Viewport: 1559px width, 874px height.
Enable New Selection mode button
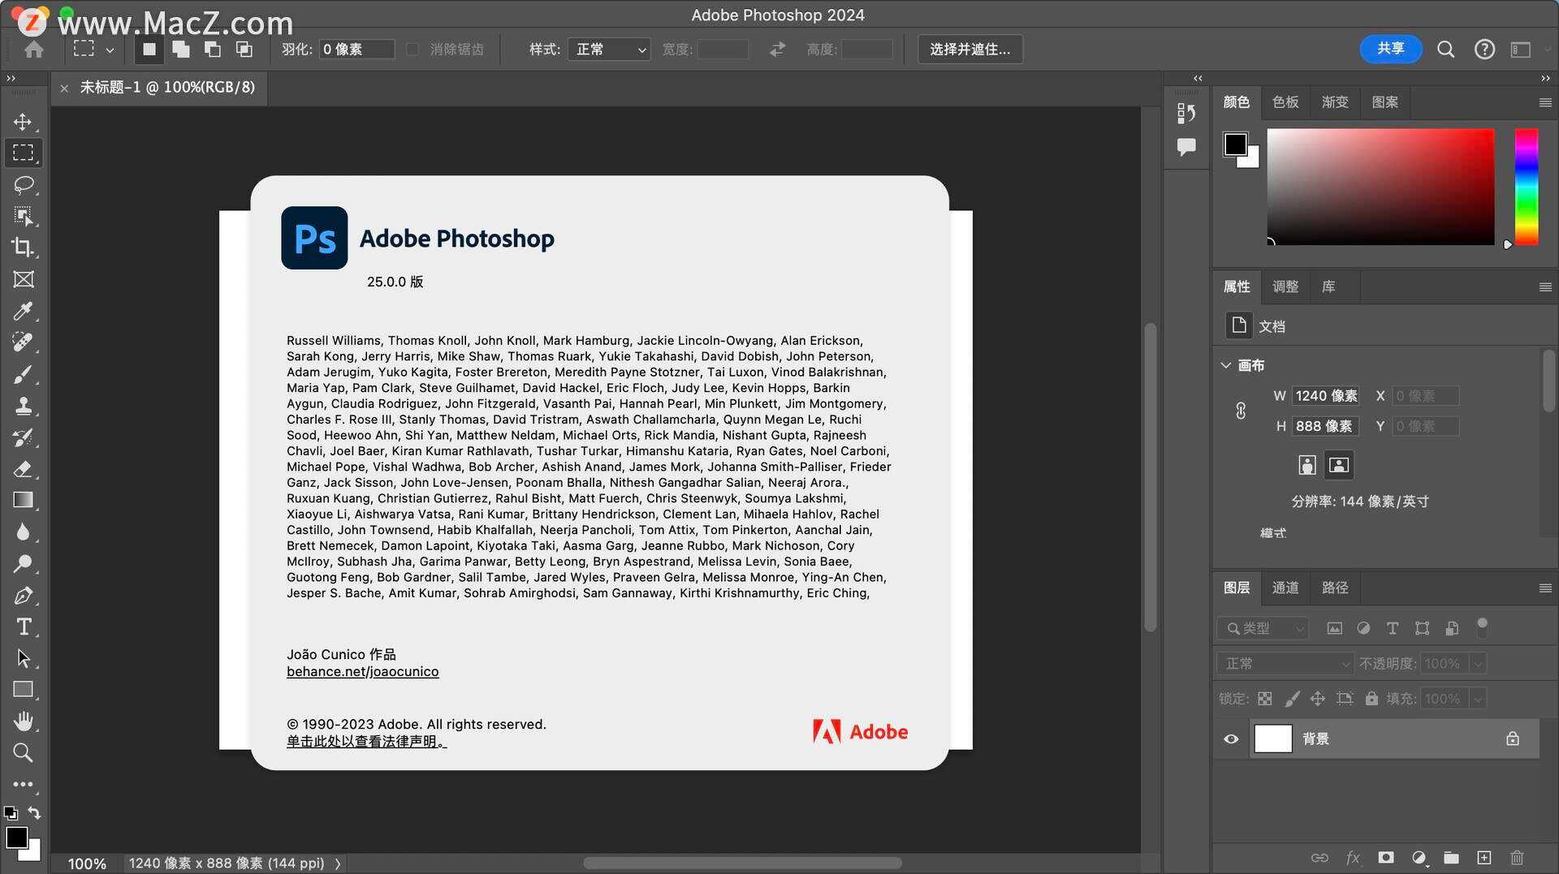coord(149,50)
